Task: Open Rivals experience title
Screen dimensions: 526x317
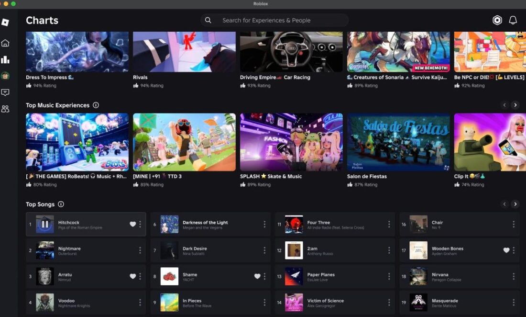Action: tap(140, 77)
